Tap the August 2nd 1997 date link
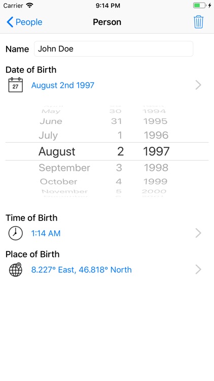The width and height of the screenshot is (214, 381). tap(62, 85)
